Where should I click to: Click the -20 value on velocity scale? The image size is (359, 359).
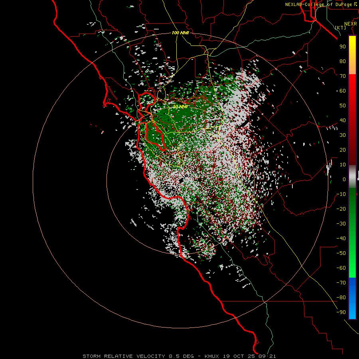[x=341, y=209]
